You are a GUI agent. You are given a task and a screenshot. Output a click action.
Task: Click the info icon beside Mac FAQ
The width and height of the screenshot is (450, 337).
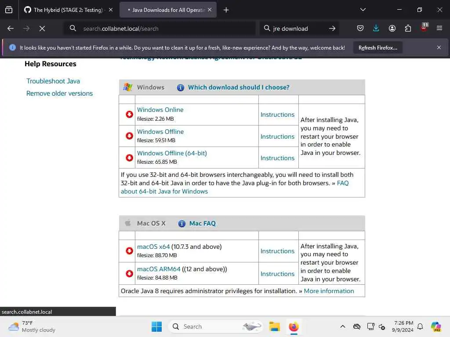[181, 223]
